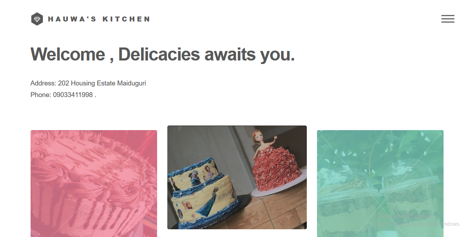Image resolution: width=472 pixels, height=237 pixels.
Task: Open the pink-tinted frosted cake thumbnail
Action: 94,184
